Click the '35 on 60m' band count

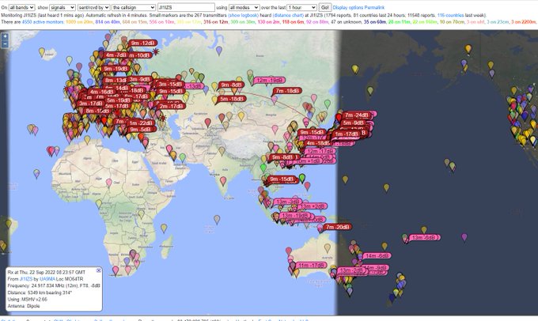click(x=374, y=22)
